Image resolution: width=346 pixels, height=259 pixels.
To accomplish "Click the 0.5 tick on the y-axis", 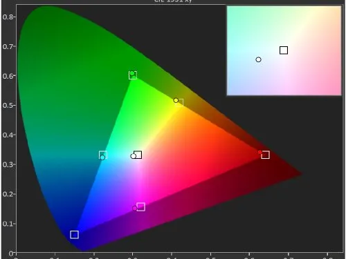I will [15, 105].
